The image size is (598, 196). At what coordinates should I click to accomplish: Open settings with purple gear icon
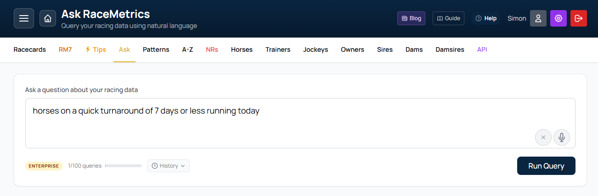[x=559, y=18]
